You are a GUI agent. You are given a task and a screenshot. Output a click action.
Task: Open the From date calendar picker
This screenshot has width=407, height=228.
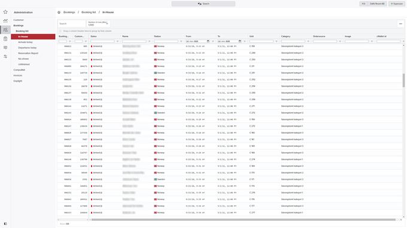(x=208, y=41)
